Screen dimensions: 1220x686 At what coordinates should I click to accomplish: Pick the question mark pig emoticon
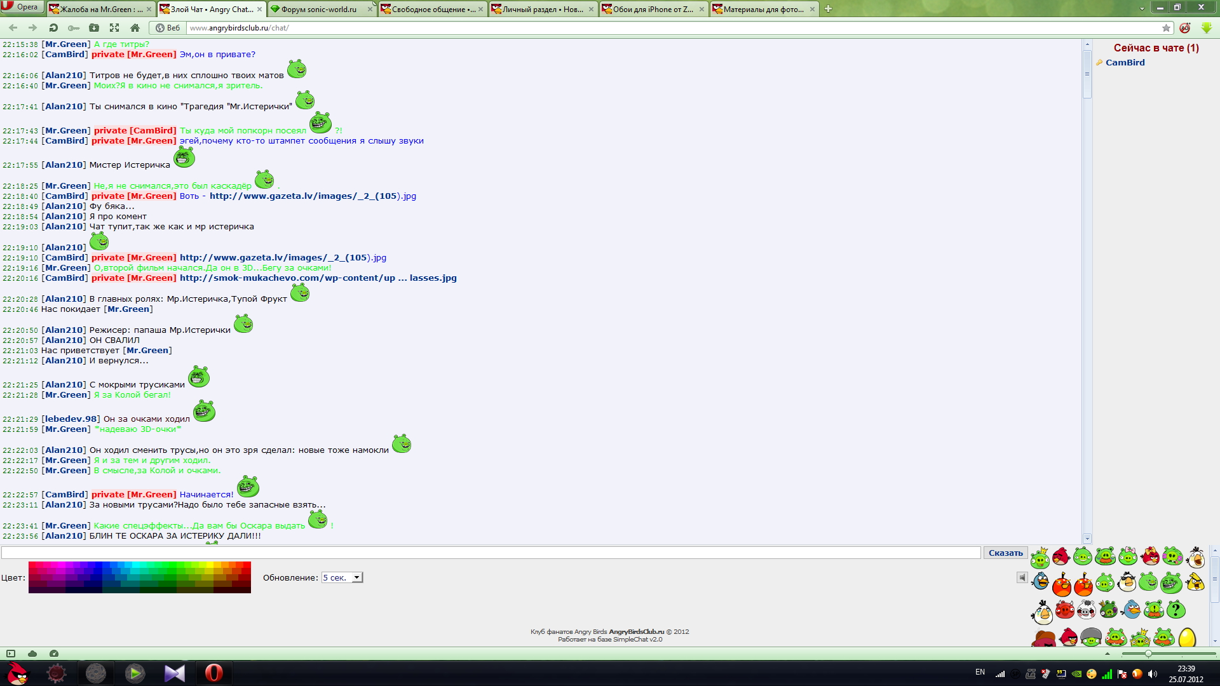click(x=1176, y=610)
